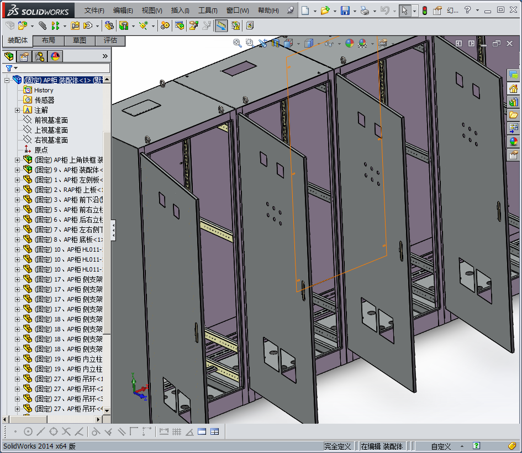Screen dimensions: 522x453
Task: Click the 自定义 status bar field
Action: 441,446
